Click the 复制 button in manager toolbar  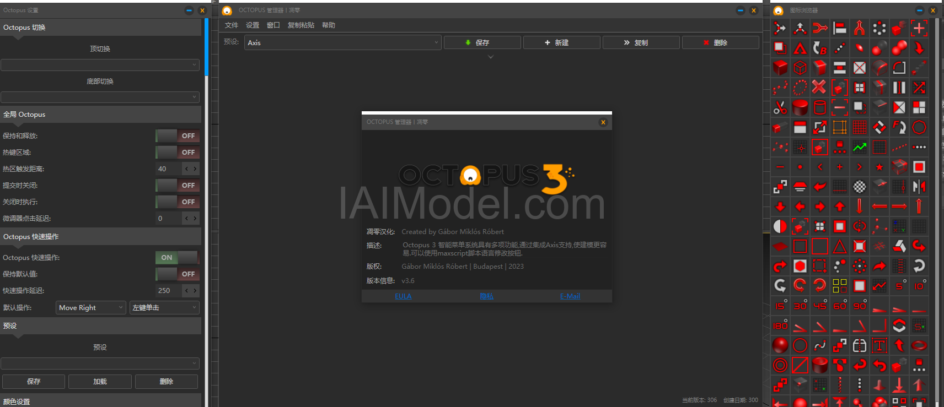[x=641, y=42]
